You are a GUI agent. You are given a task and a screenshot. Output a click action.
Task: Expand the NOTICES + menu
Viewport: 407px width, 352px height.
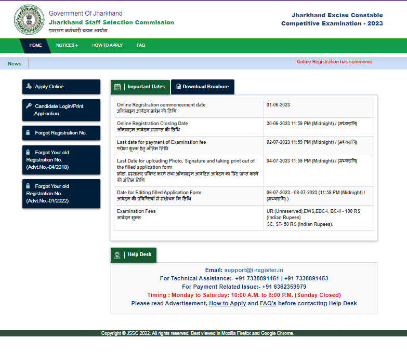pos(67,46)
